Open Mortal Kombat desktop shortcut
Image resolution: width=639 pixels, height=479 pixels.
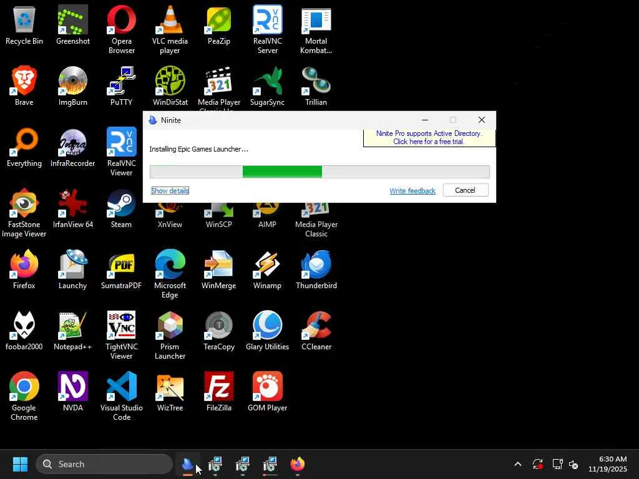click(316, 29)
